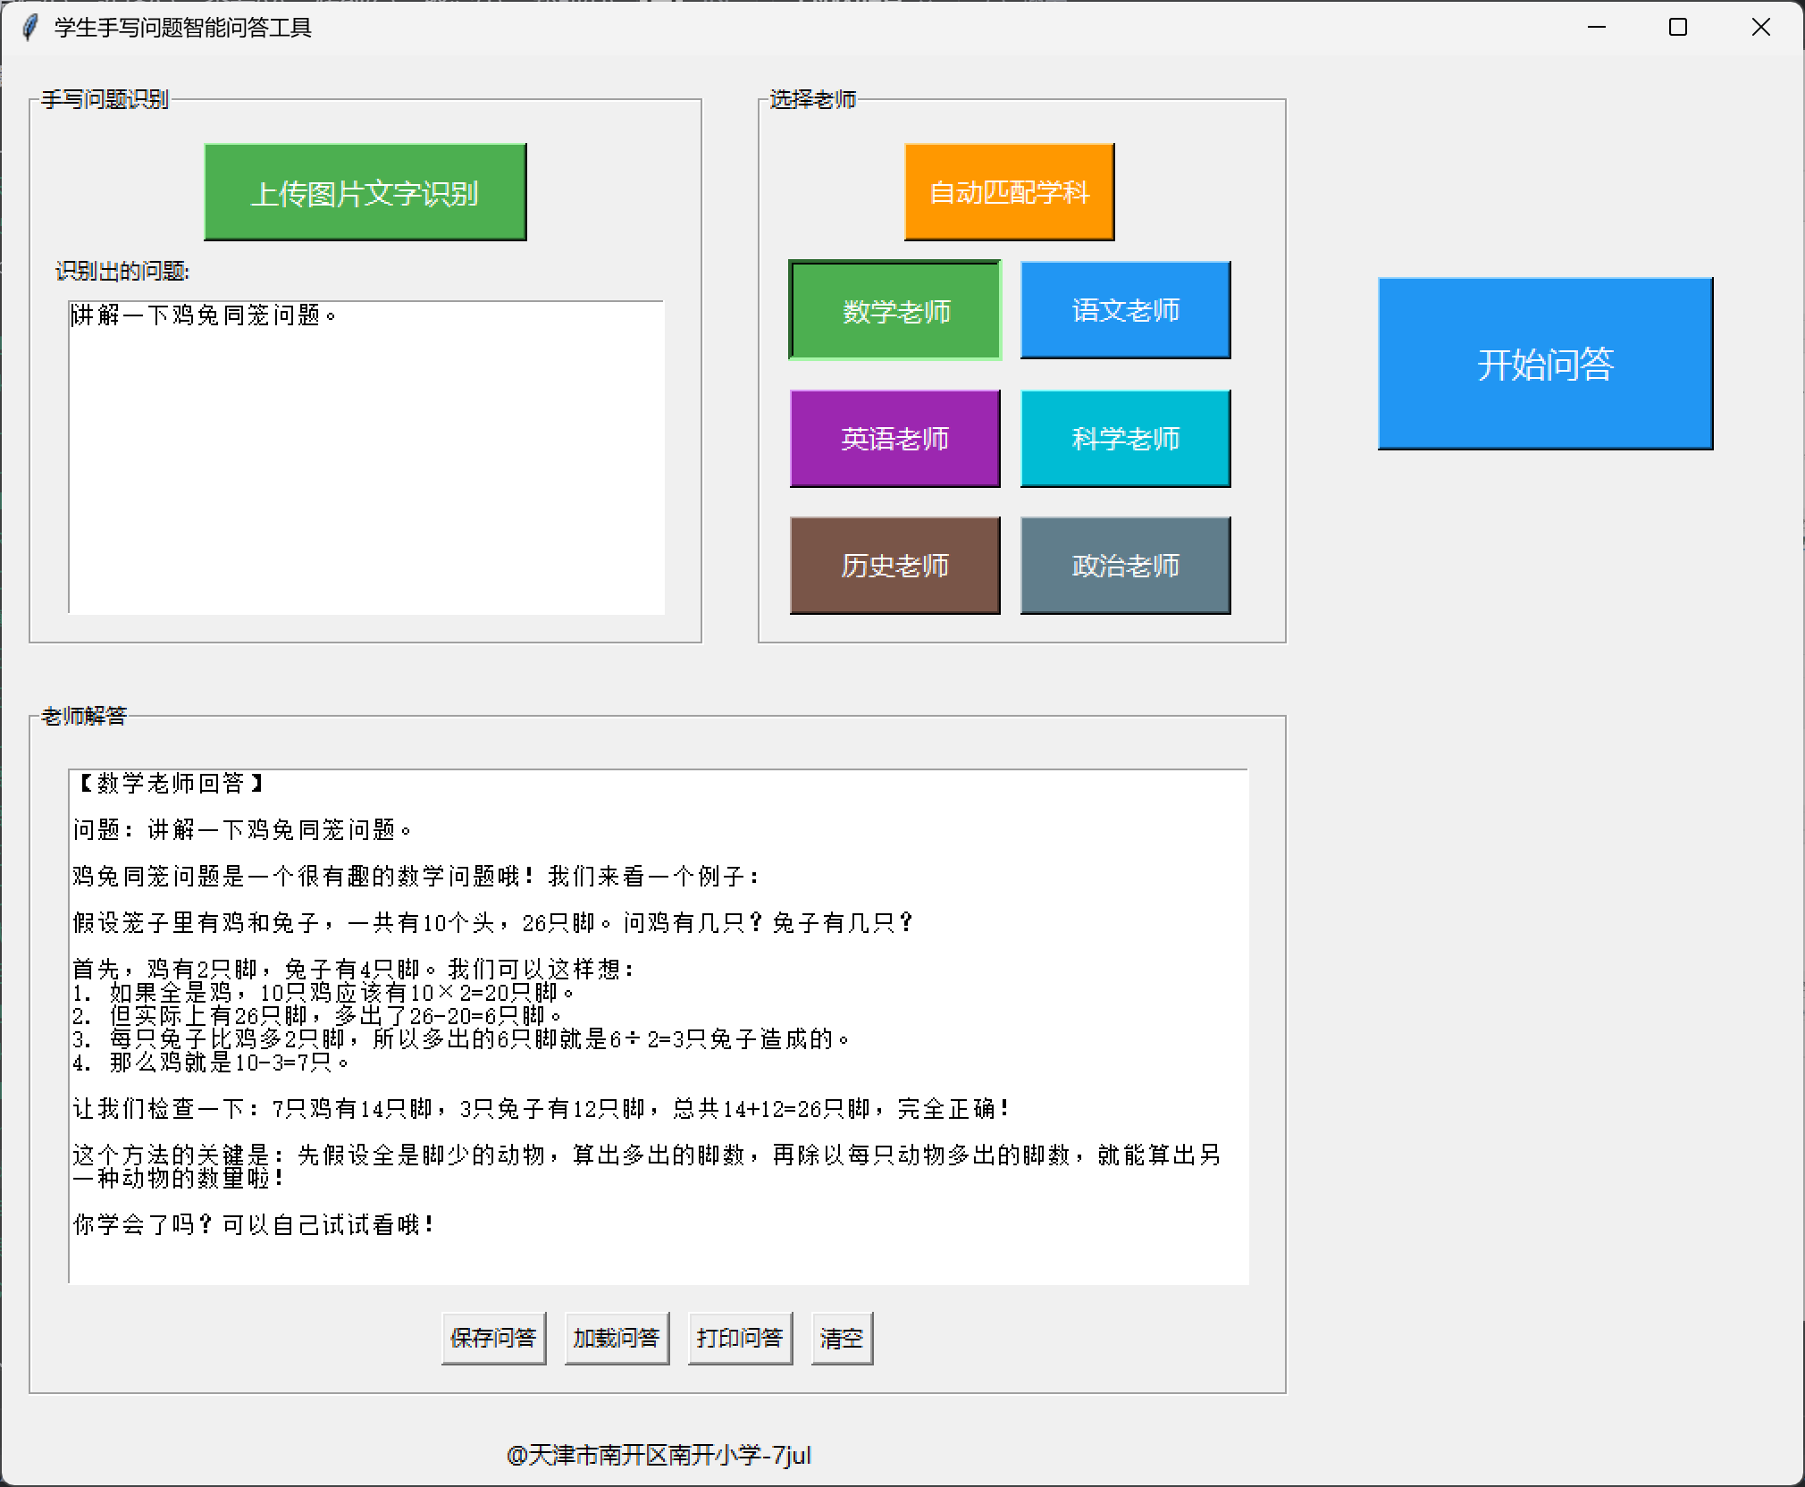Pick the 科学老师 cyan button
Image resolution: width=1805 pixels, height=1487 pixels.
pyautogui.click(x=1125, y=438)
